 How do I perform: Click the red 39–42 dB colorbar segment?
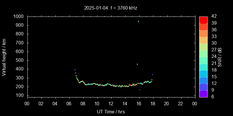pyautogui.click(x=203, y=20)
